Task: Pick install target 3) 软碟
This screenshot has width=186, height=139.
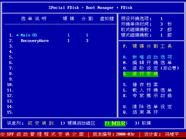Action: pyautogui.click(x=143, y=123)
